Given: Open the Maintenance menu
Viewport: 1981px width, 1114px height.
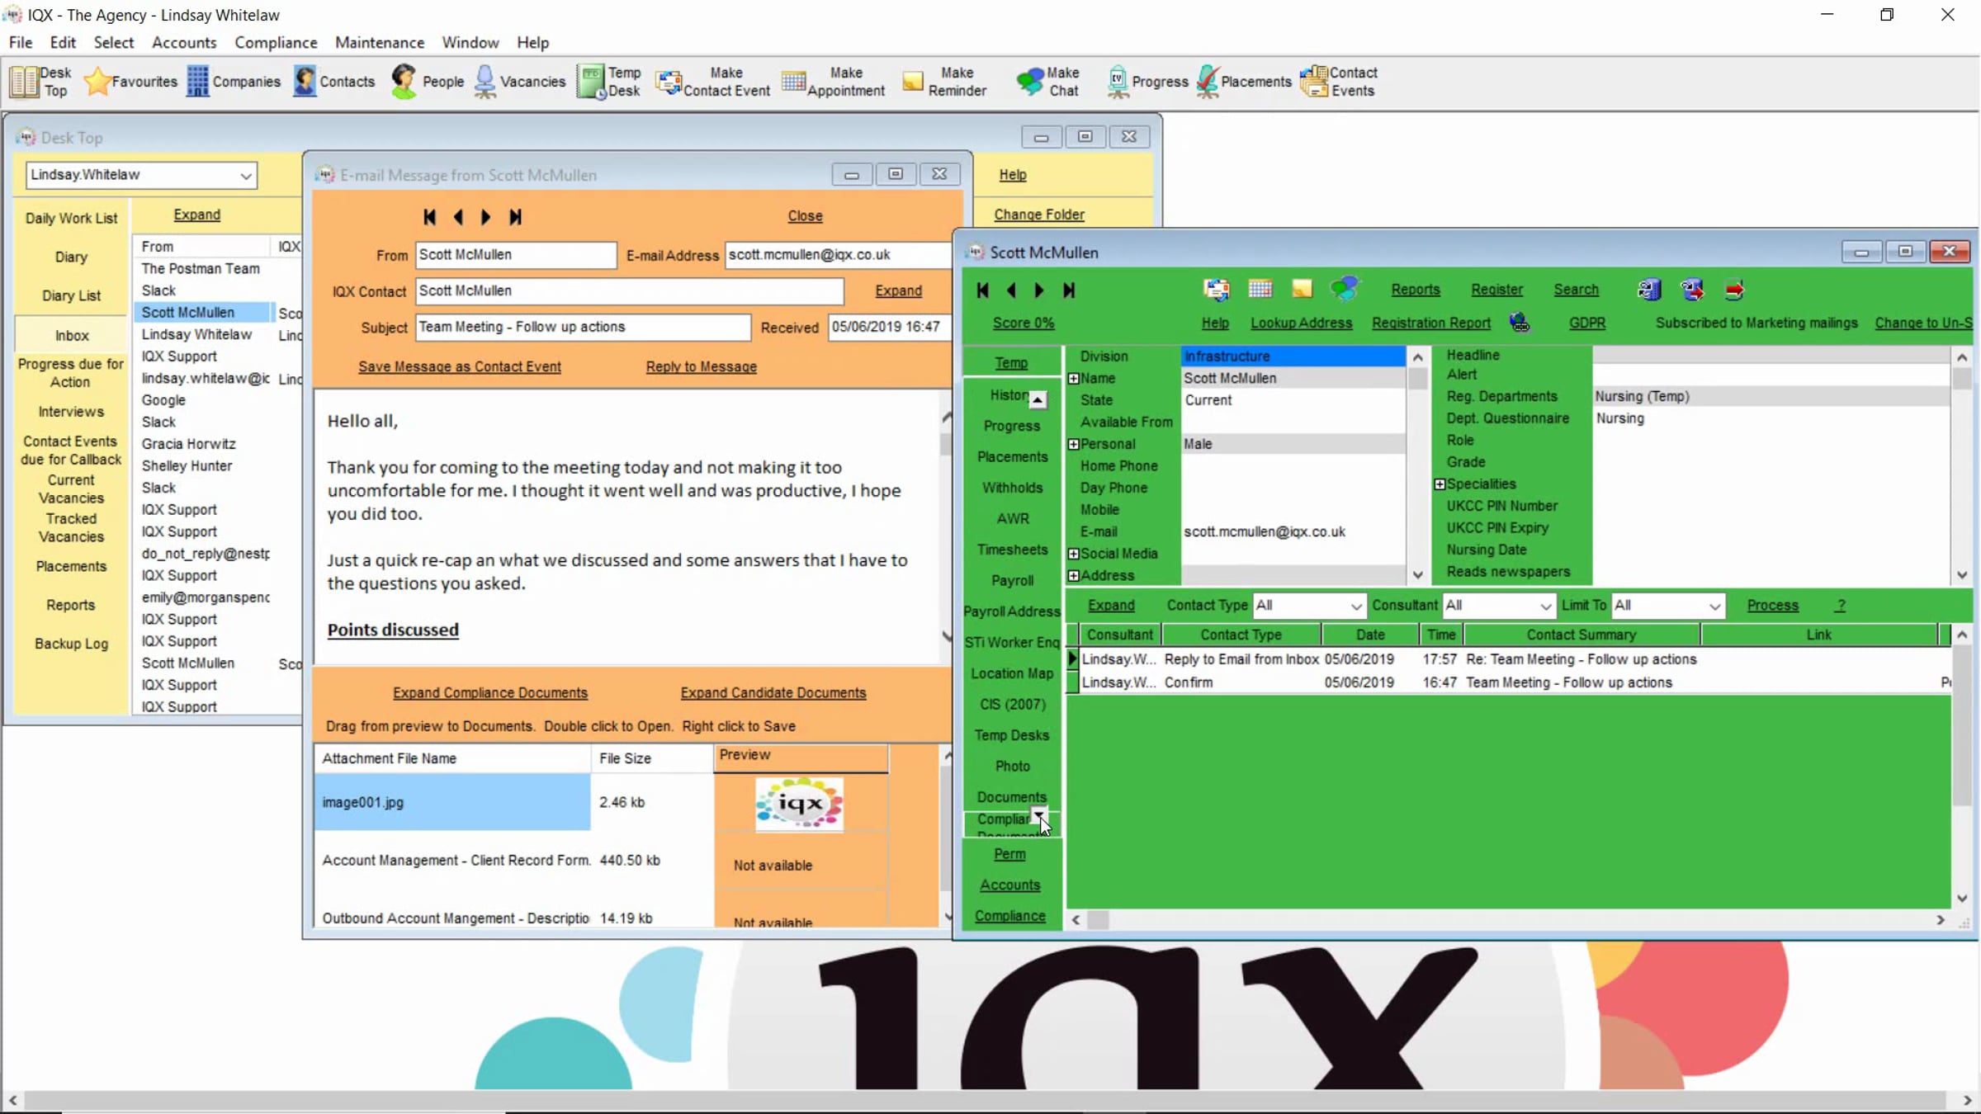Looking at the screenshot, I should coord(380,42).
